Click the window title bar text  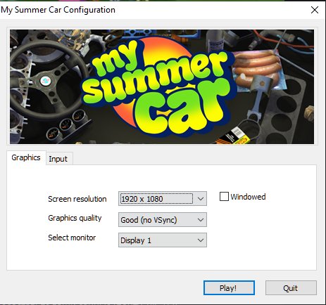point(58,10)
